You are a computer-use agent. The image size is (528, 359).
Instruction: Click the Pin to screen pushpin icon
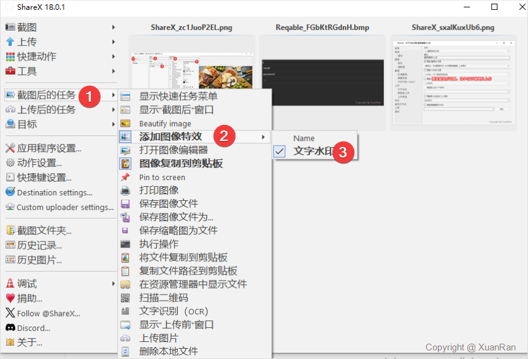(125, 177)
